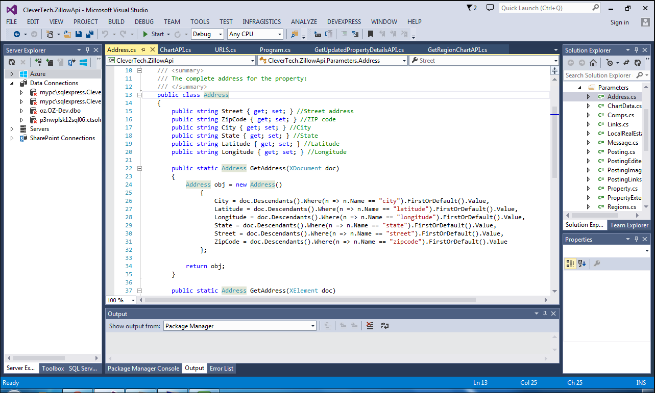Screen dimensions: 655x393
Task: Click the Alphabetical sort icon in Properties
Action: point(582,264)
